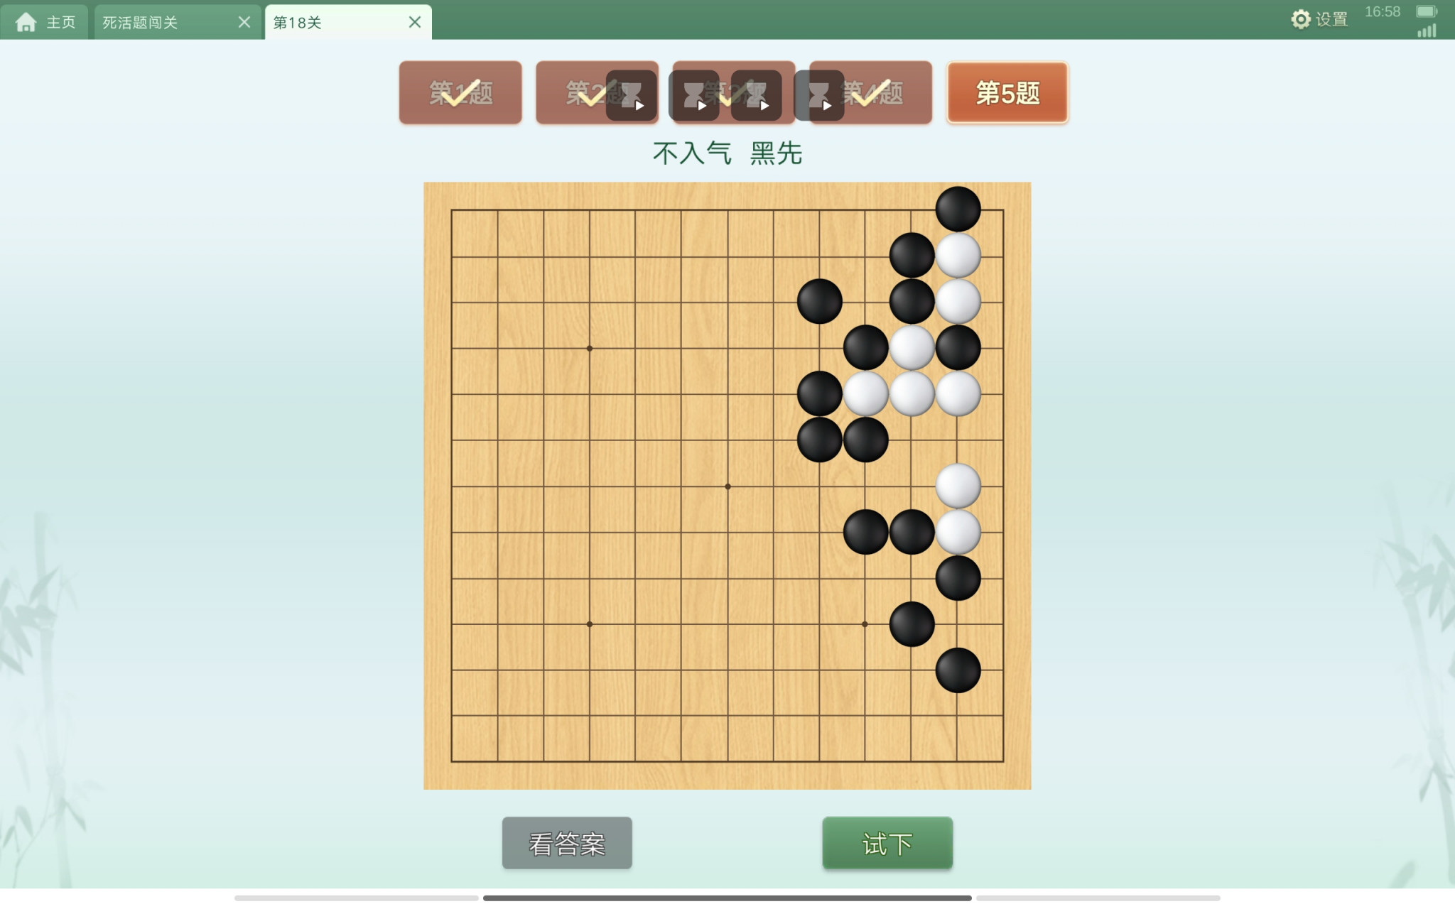Click the black stone at top edge
This screenshot has height=909, width=1455.
coord(958,209)
